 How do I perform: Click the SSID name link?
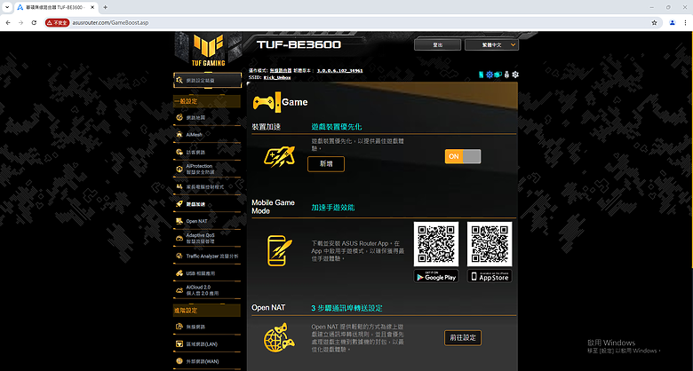[277, 77]
